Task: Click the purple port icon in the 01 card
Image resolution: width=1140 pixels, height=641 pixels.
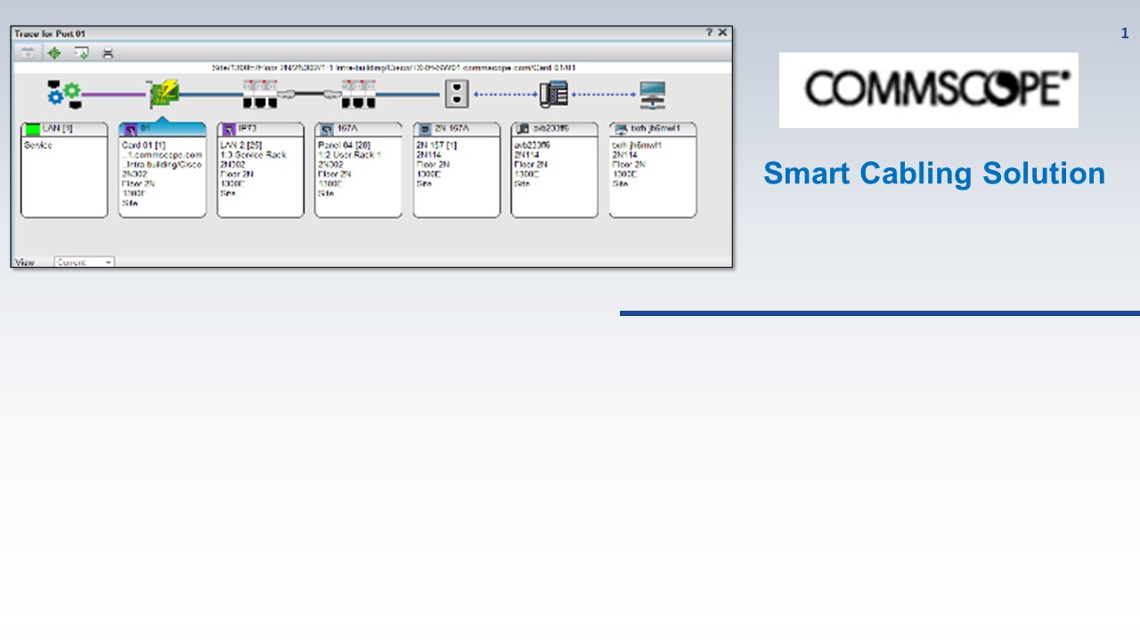Action: pyautogui.click(x=131, y=130)
